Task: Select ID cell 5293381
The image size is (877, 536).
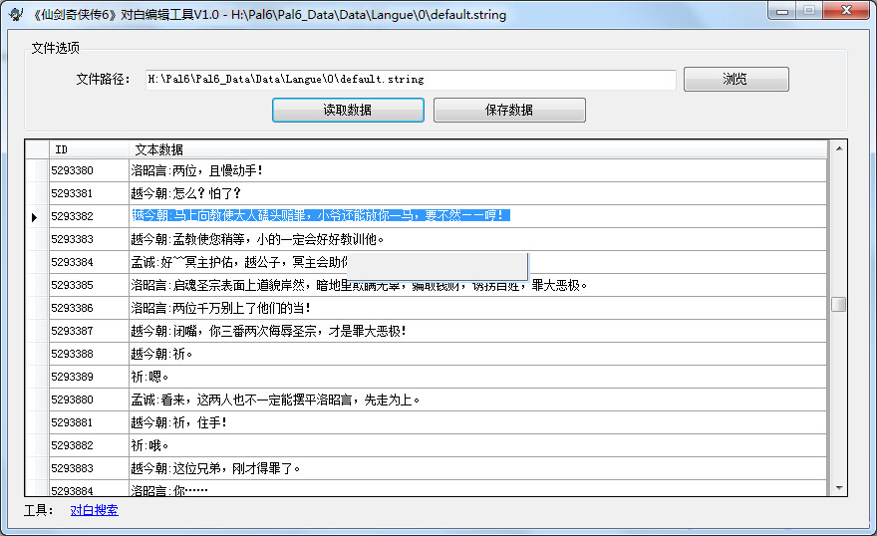Action: [x=89, y=193]
